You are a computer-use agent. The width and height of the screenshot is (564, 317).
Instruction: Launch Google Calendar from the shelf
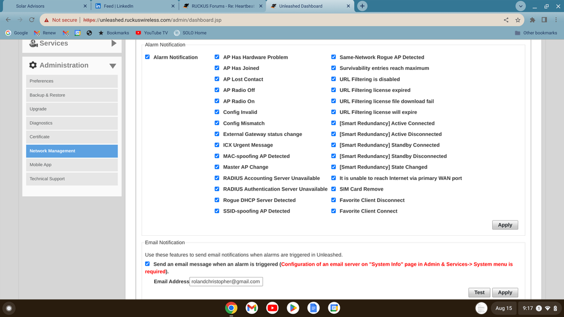(x=334, y=308)
